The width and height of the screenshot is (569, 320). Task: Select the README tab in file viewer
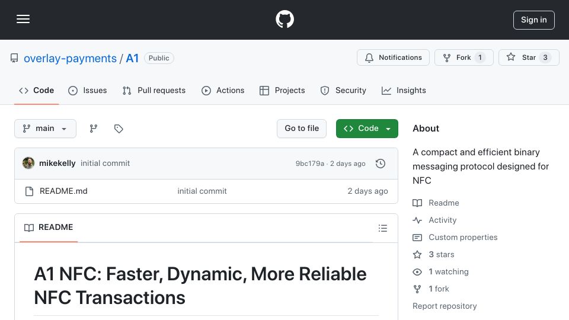[49, 228]
